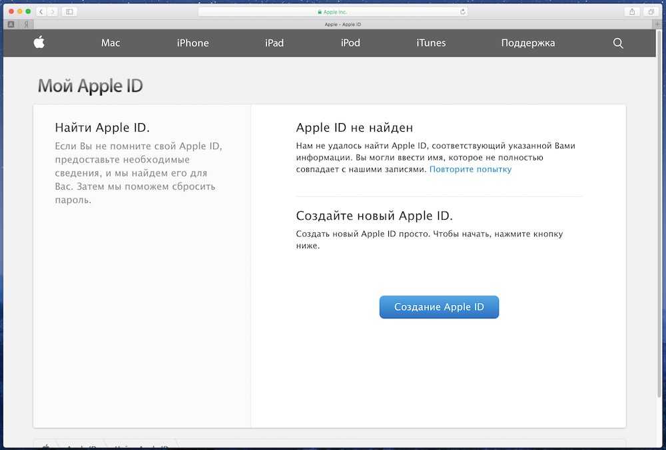This screenshot has width=666, height=450.
Task: Follow the 'Повторите попытку' link
Action: (x=471, y=169)
